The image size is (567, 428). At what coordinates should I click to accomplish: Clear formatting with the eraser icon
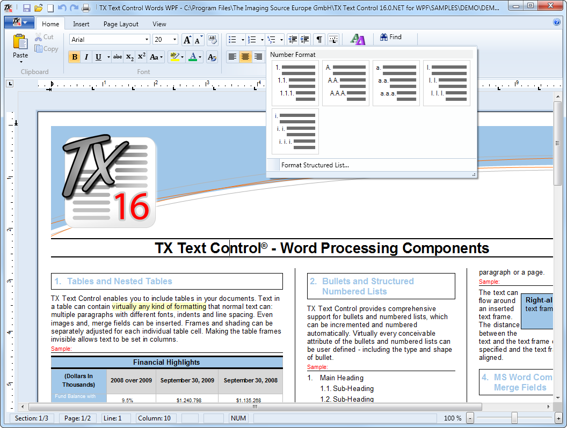click(x=213, y=40)
